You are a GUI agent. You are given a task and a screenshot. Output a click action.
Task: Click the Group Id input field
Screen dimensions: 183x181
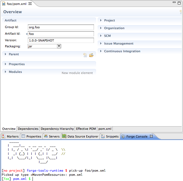(x=61, y=27)
